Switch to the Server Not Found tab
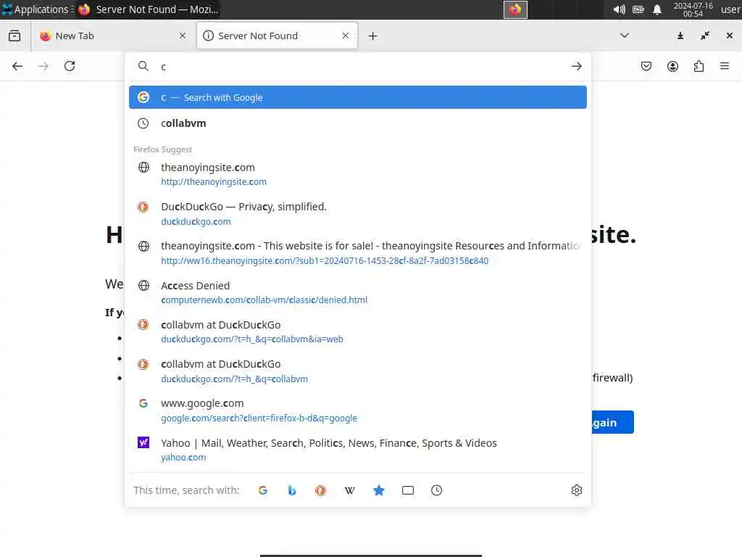Viewport: 742px width, 557px height. click(x=277, y=36)
